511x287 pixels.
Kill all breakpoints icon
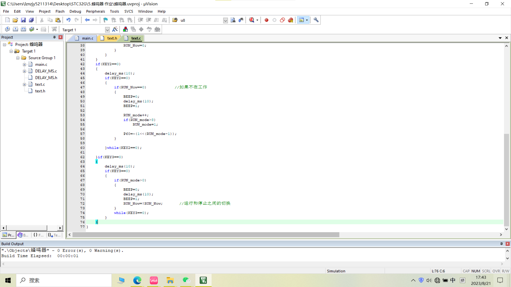click(x=290, y=20)
